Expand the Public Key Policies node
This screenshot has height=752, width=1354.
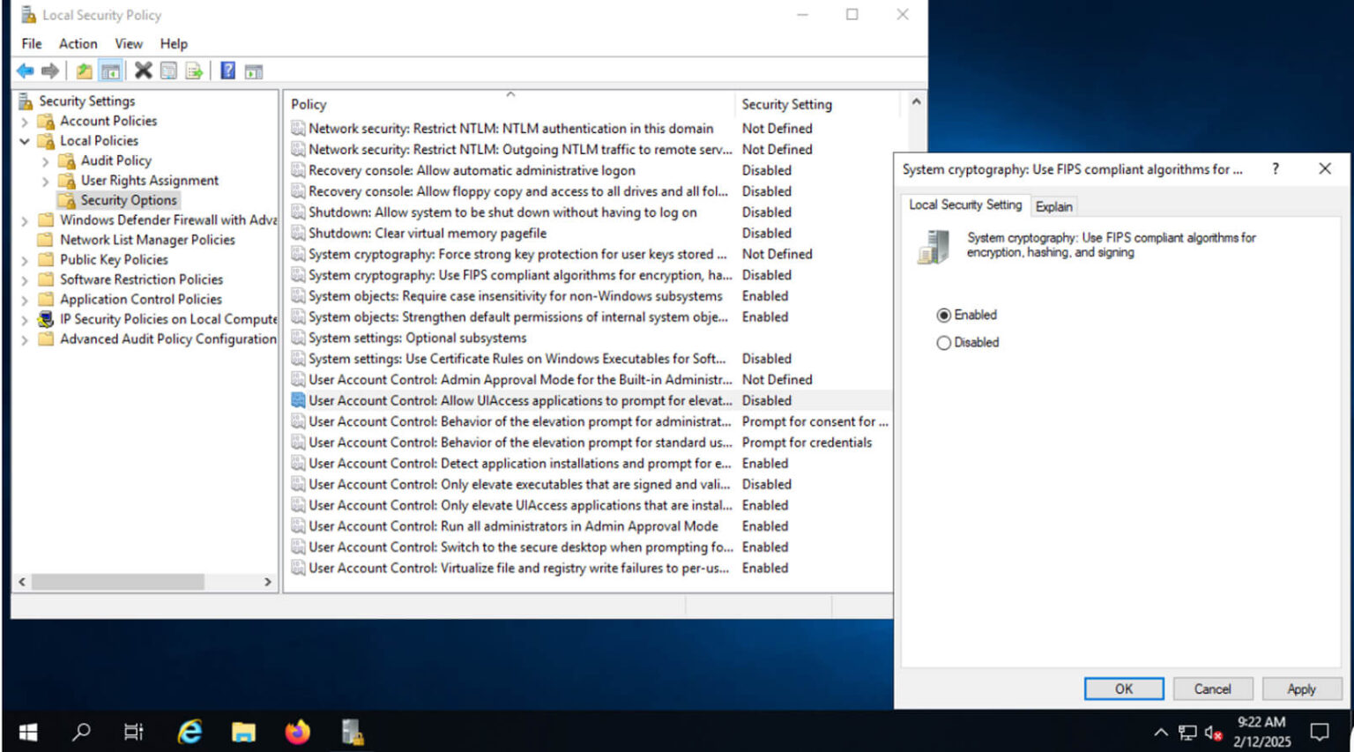click(x=26, y=259)
